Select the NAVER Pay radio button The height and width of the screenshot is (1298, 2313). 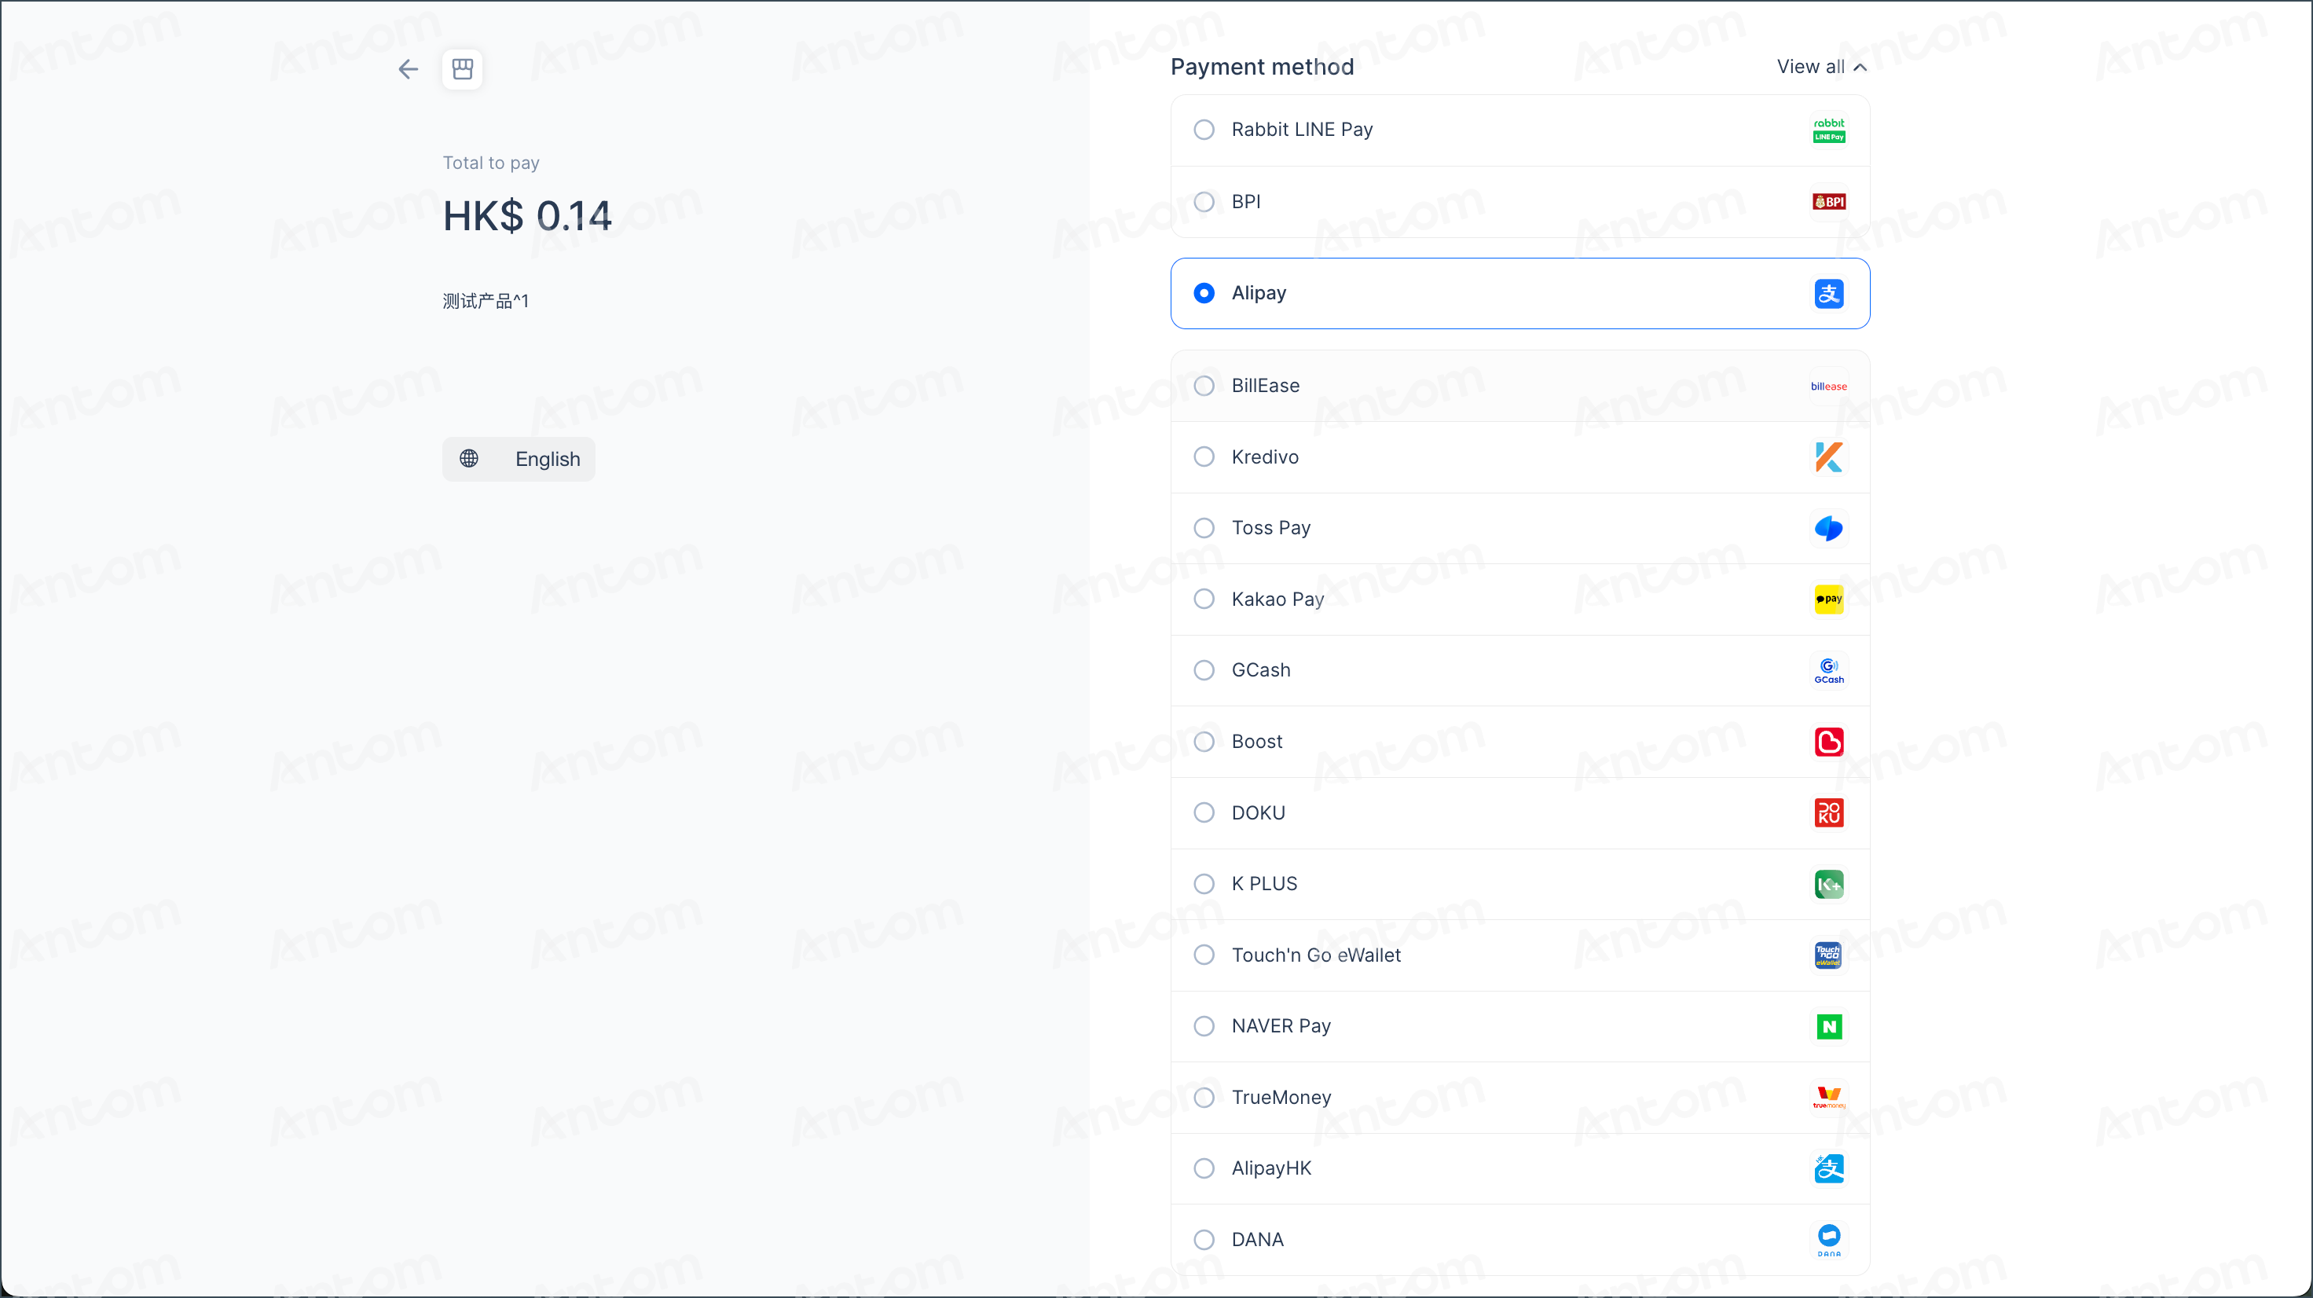[1204, 1026]
